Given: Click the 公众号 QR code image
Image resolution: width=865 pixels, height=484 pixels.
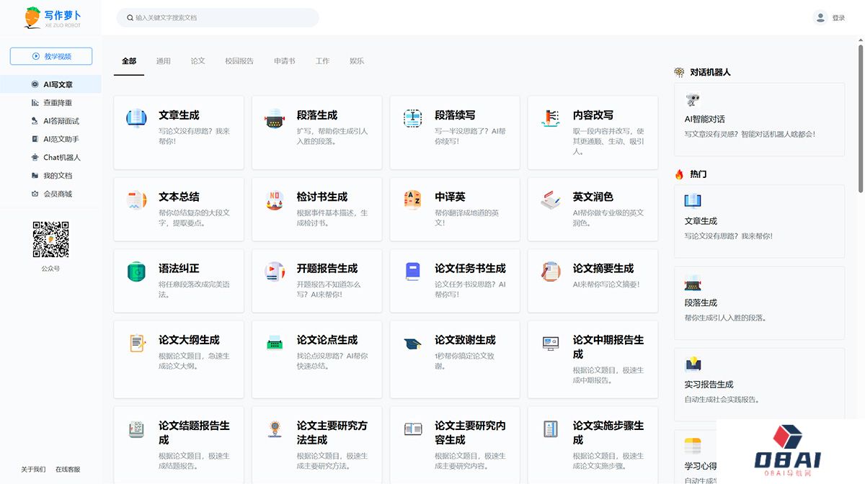Looking at the screenshot, I should 50,240.
